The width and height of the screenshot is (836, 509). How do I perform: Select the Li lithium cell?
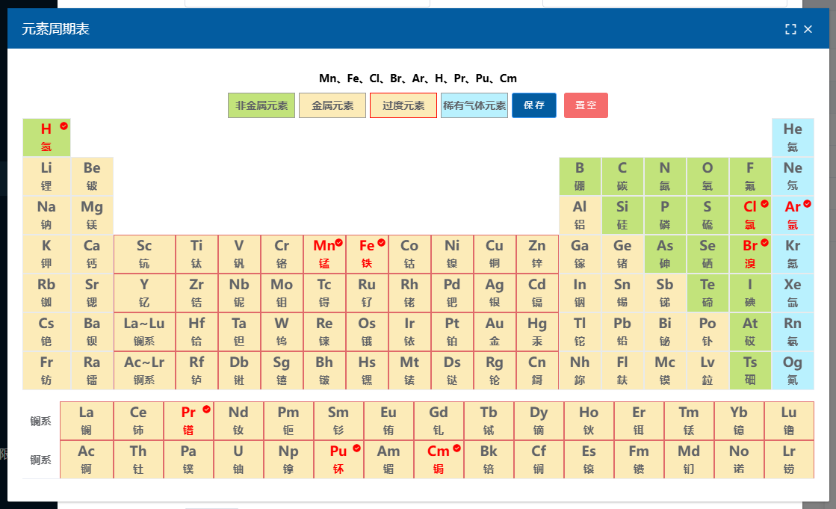(x=46, y=176)
